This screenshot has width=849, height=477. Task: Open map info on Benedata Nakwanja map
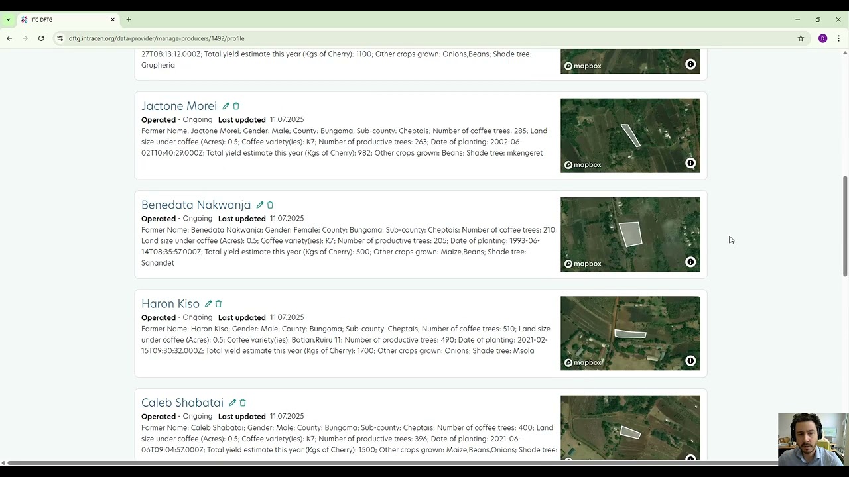pos(690,262)
